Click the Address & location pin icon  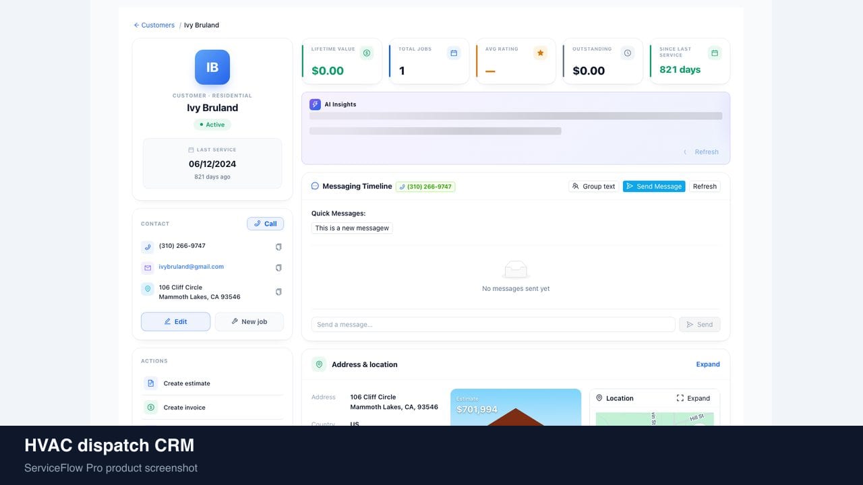[x=319, y=364]
